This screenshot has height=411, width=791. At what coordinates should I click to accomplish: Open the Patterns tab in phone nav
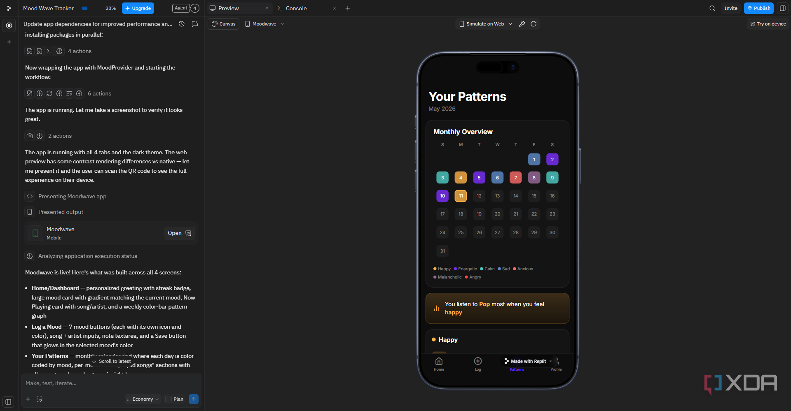point(517,369)
